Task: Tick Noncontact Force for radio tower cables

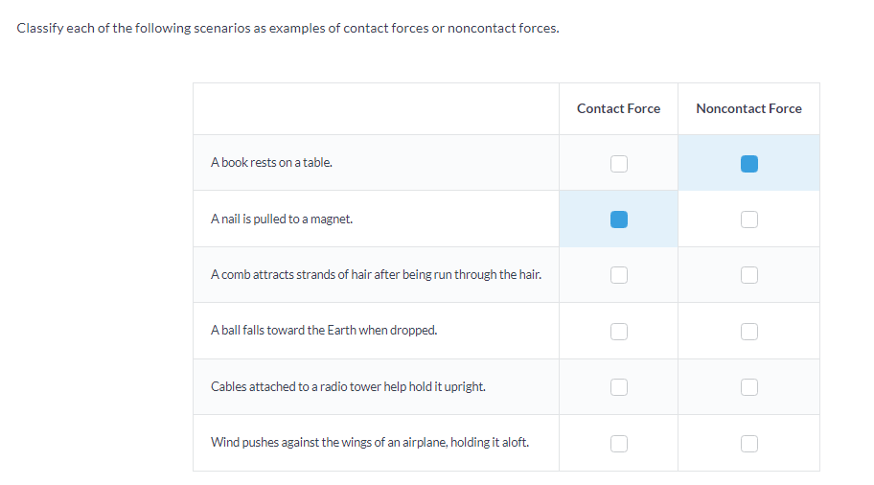Action: (x=749, y=387)
